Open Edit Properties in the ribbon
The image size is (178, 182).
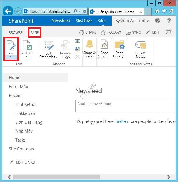(48, 46)
